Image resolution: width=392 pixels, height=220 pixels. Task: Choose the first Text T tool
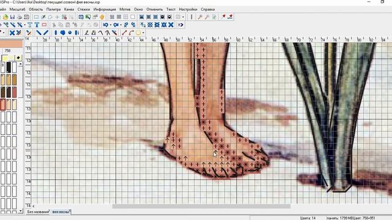coord(30,24)
